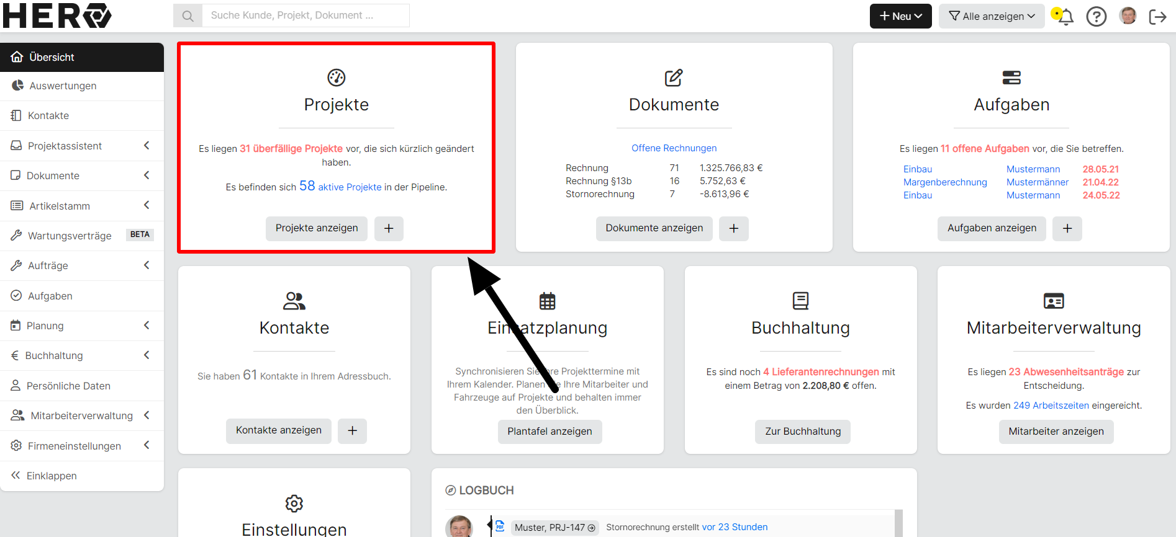The height and width of the screenshot is (537, 1176).
Task: Open Offene Rechnungen link
Action: coord(674,148)
